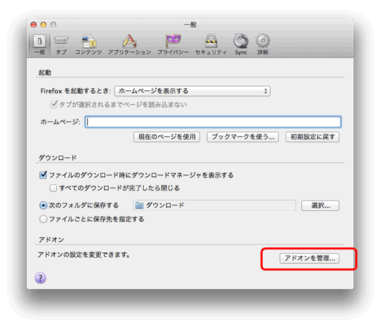The image size is (381, 320).
Task: Uncheck ダウンロードマネージャを表示する checkbox
Action: click(43, 175)
